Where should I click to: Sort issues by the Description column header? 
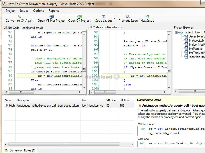click(48, 100)
